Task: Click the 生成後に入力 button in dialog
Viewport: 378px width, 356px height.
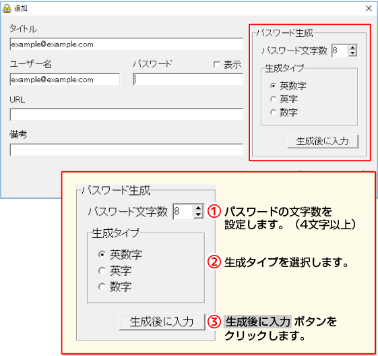Action: (323, 141)
